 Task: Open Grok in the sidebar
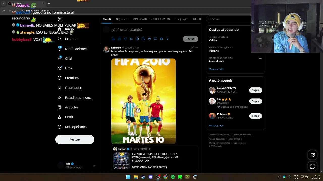point(65,68)
